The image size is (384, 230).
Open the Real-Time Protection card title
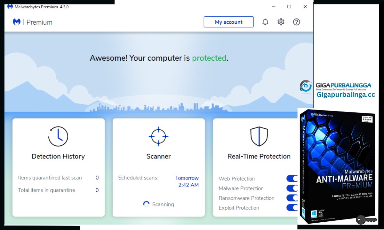coord(259,157)
